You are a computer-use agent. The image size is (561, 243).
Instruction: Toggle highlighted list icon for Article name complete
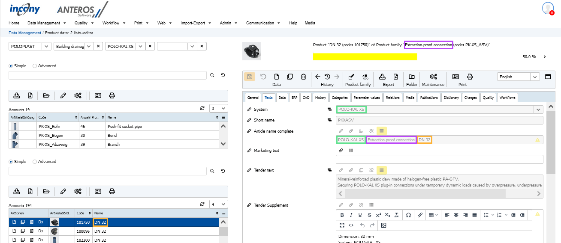click(x=381, y=130)
